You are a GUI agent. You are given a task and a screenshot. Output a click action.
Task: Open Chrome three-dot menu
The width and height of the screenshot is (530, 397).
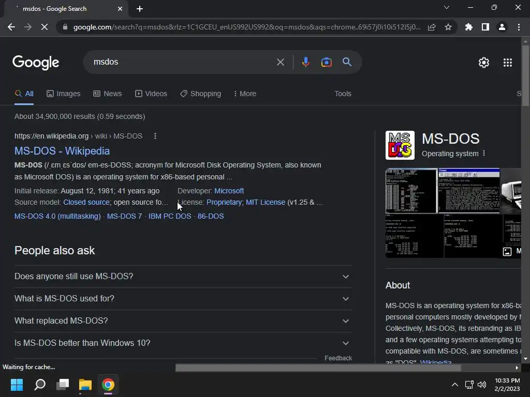pyautogui.click(x=519, y=27)
